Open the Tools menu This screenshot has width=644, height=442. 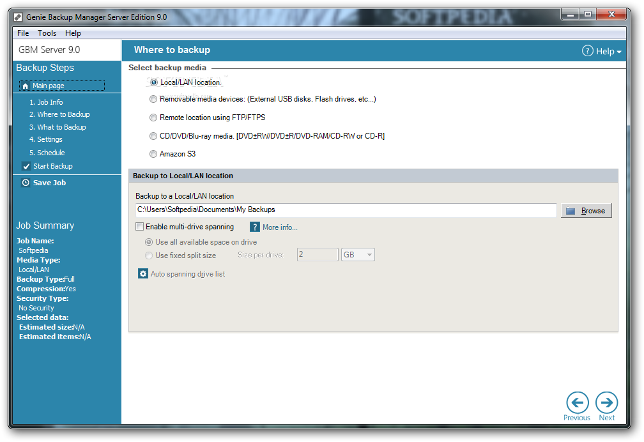click(47, 33)
